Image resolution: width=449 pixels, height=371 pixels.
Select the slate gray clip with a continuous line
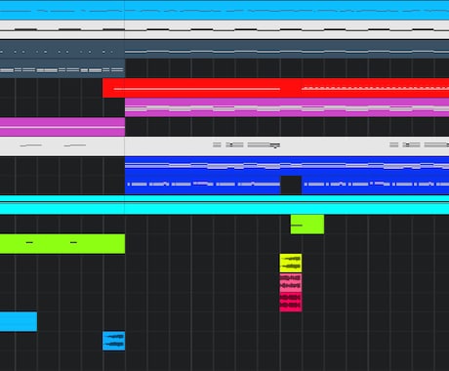[287, 50]
